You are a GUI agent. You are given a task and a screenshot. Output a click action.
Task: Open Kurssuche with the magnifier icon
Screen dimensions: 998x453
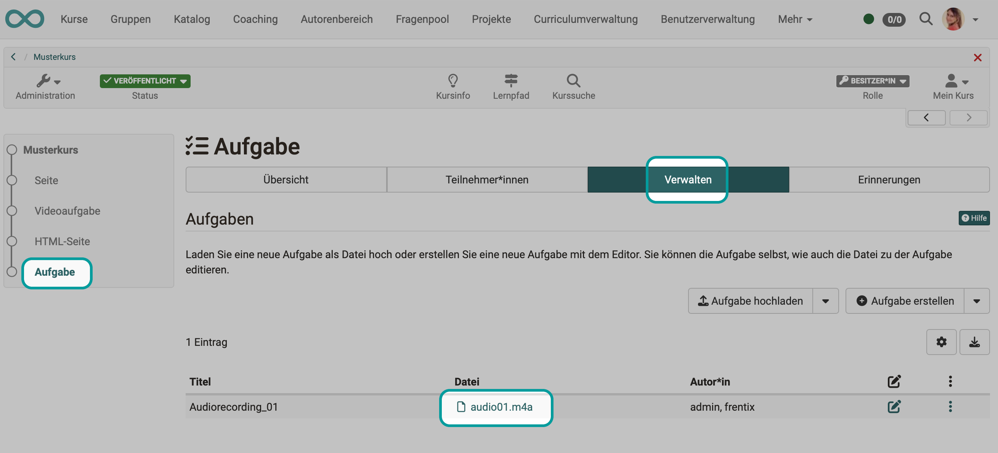tap(573, 86)
